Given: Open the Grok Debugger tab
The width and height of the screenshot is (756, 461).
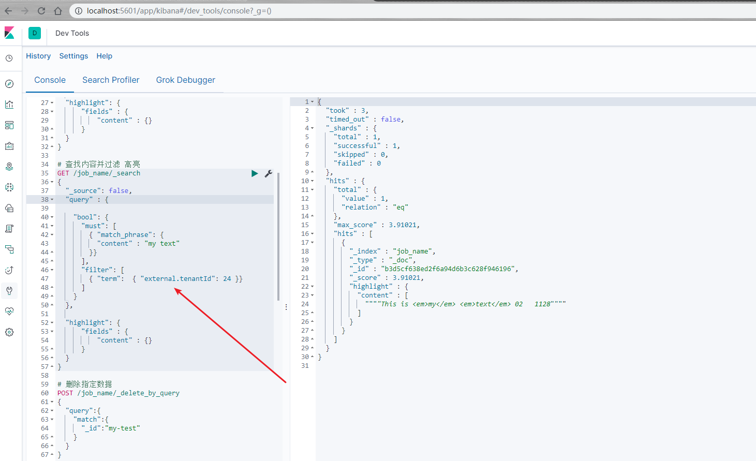Looking at the screenshot, I should pyautogui.click(x=185, y=80).
